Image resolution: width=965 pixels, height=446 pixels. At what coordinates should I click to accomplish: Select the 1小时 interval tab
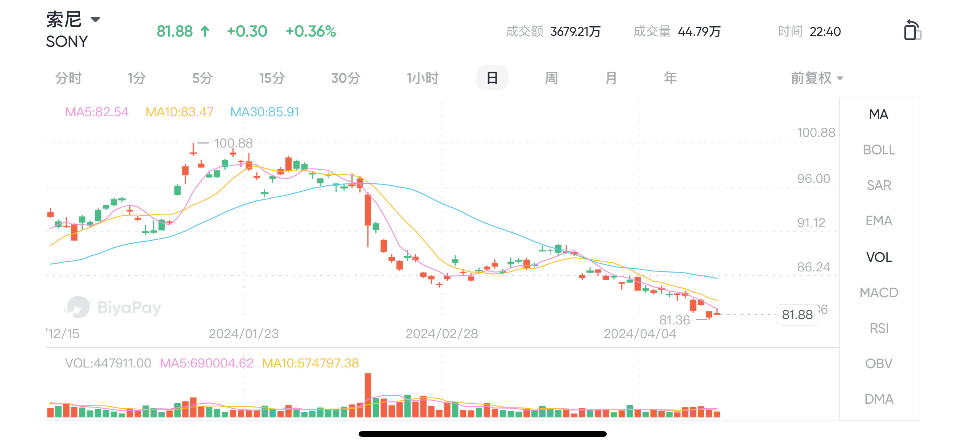[x=422, y=78]
